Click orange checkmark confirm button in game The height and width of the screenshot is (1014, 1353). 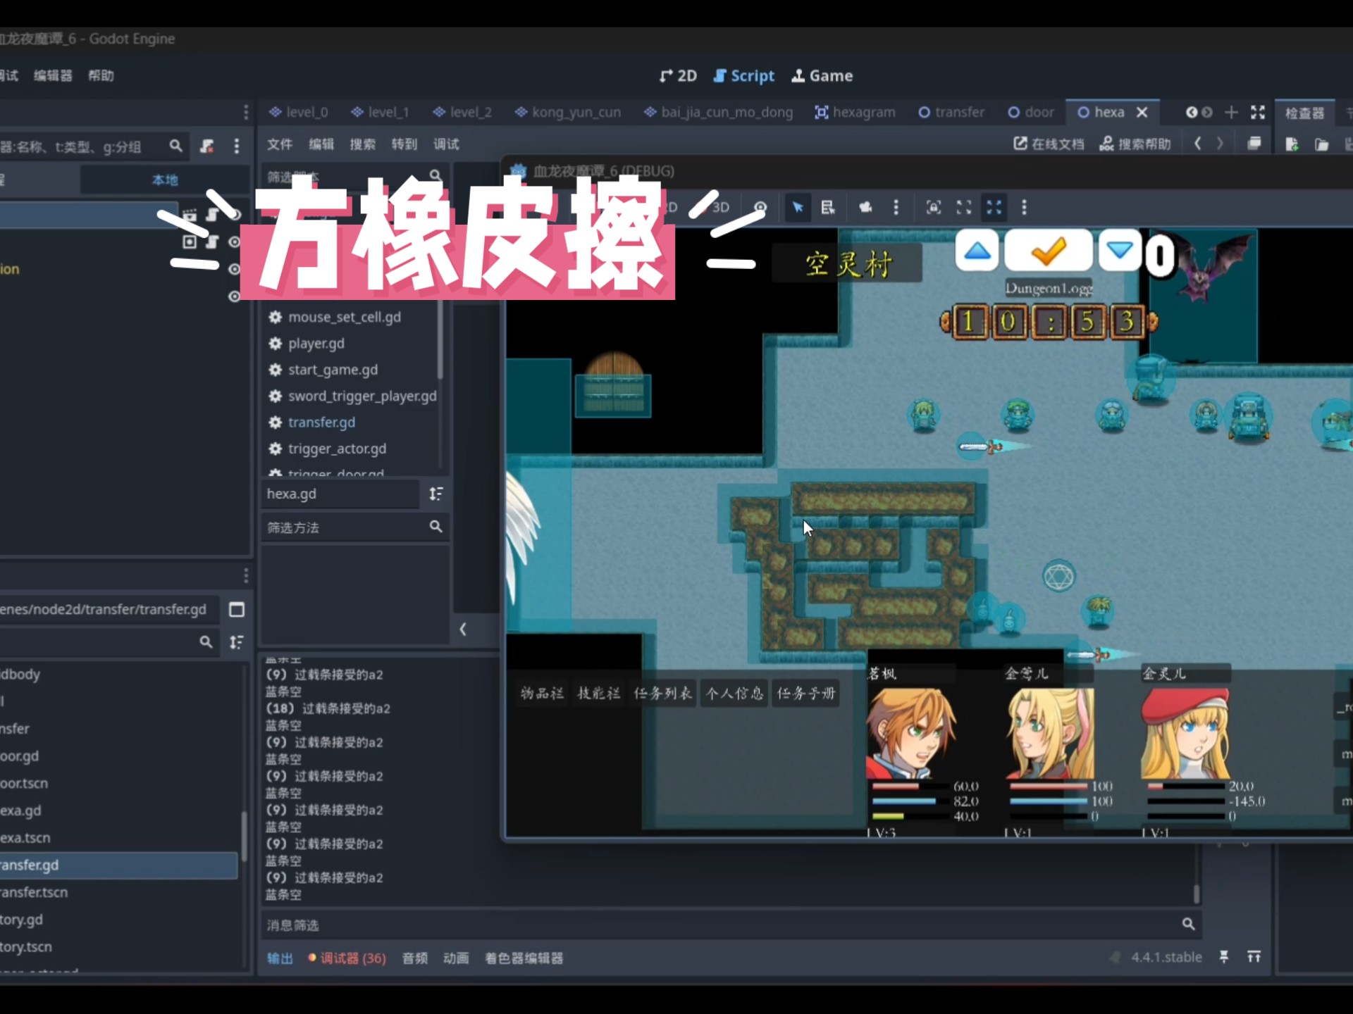point(1048,251)
